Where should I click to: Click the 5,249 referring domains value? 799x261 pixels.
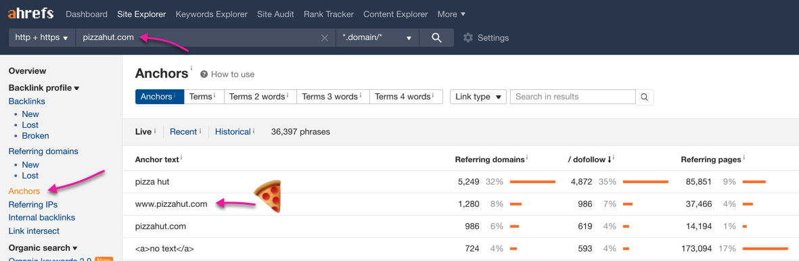(x=468, y=181)
